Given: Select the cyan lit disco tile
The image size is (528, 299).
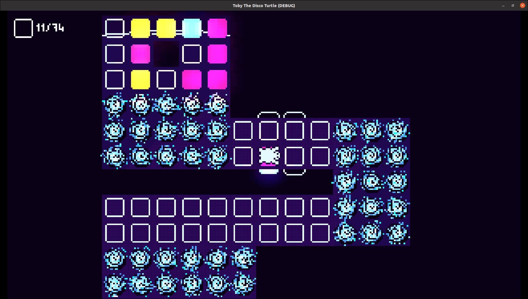Looking at the screenshot, I should pos(192,28).
